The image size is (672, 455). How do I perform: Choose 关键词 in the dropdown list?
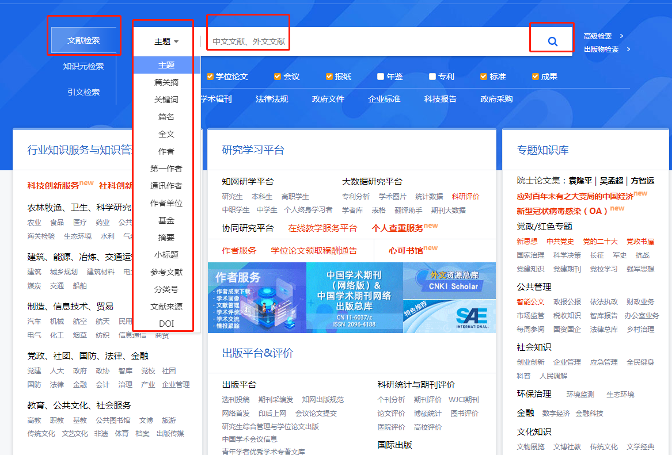pos(166,100)
